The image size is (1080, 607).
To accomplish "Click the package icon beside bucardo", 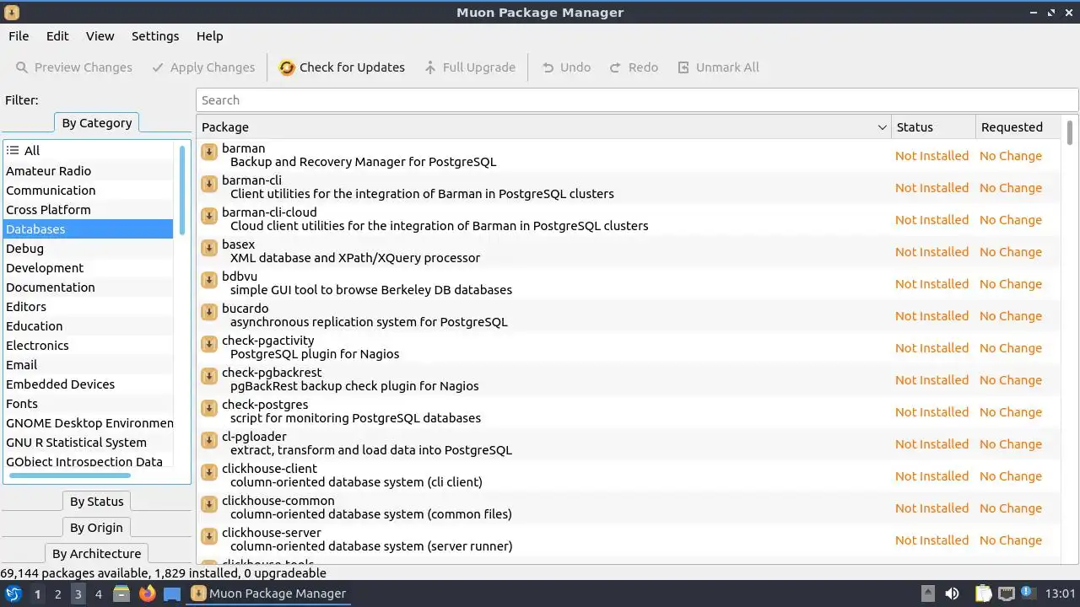I will click(x=209, y=313).
